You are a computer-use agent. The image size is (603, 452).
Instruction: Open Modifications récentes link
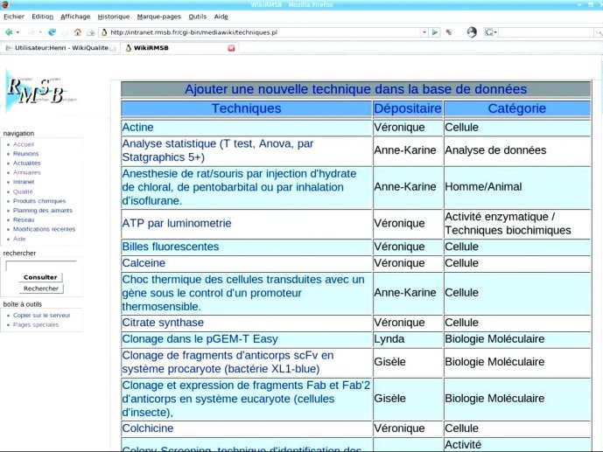(x=45, y=229)
